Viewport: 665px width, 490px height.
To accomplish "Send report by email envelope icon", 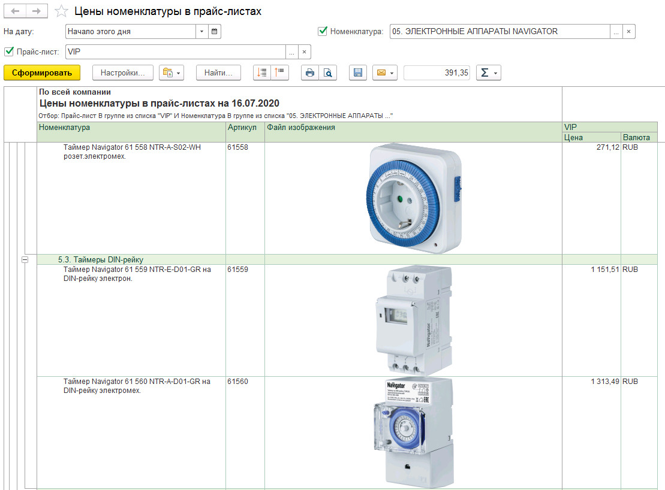I will tap(384, 72).
